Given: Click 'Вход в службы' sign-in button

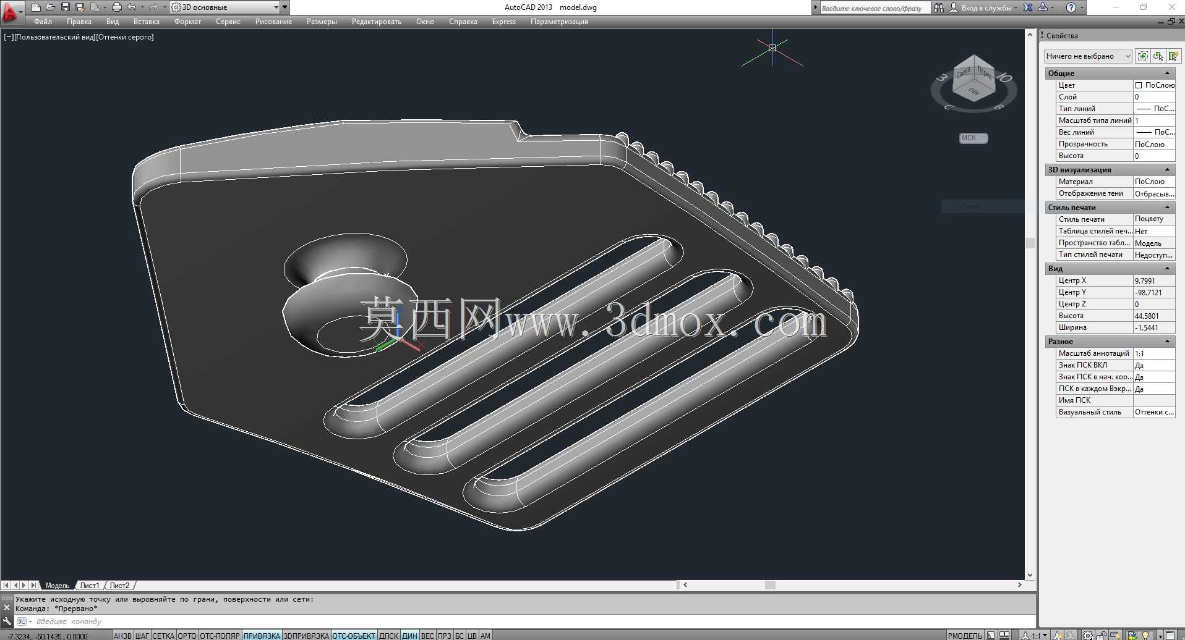Looking at the screenshot, I should tap(986, 8).
